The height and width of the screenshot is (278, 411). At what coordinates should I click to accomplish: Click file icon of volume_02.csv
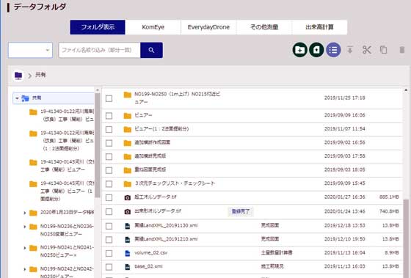(128, 253)
